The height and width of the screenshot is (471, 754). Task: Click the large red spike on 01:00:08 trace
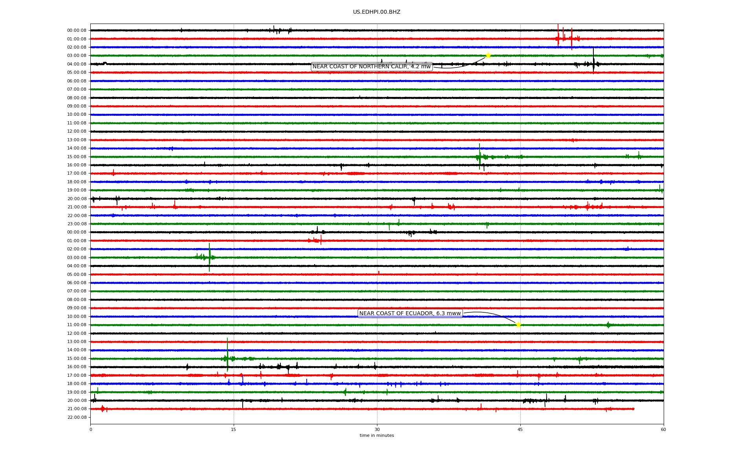558,35
